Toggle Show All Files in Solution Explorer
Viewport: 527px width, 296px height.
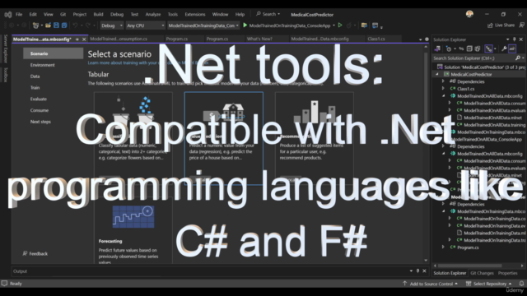(478, 49)
